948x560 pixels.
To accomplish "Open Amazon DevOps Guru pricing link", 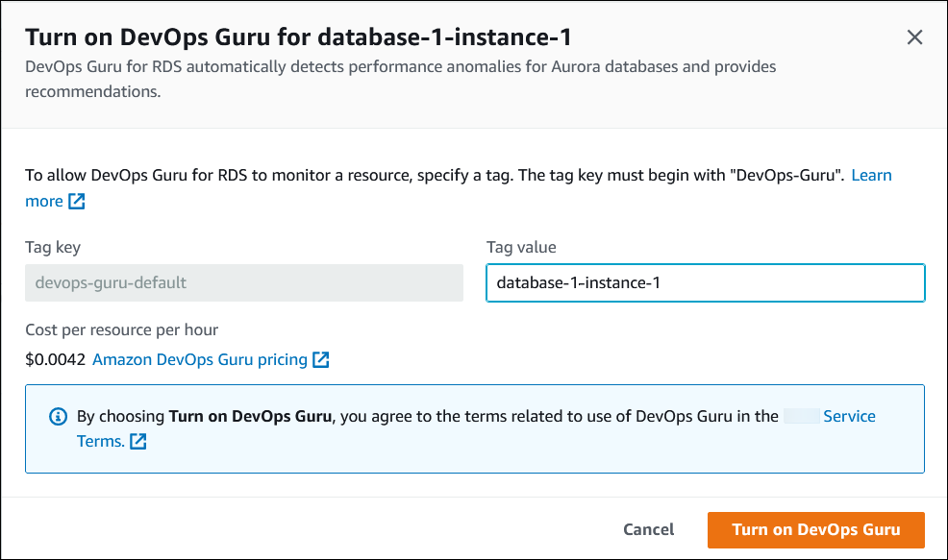I will click(199, 359).
